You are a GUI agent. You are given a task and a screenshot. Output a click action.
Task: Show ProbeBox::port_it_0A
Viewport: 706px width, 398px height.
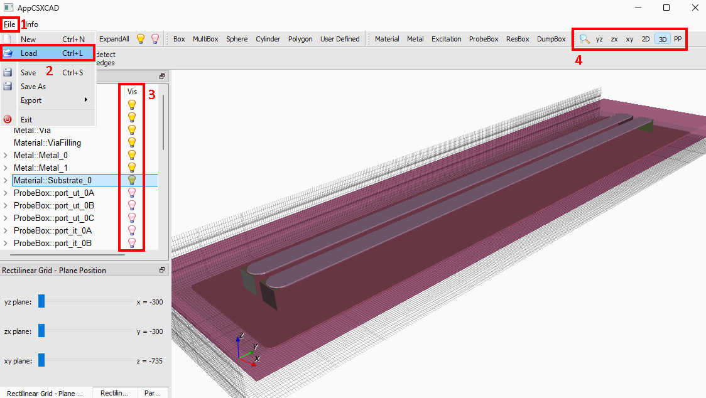pyautogui.click(x=132, y=230)
